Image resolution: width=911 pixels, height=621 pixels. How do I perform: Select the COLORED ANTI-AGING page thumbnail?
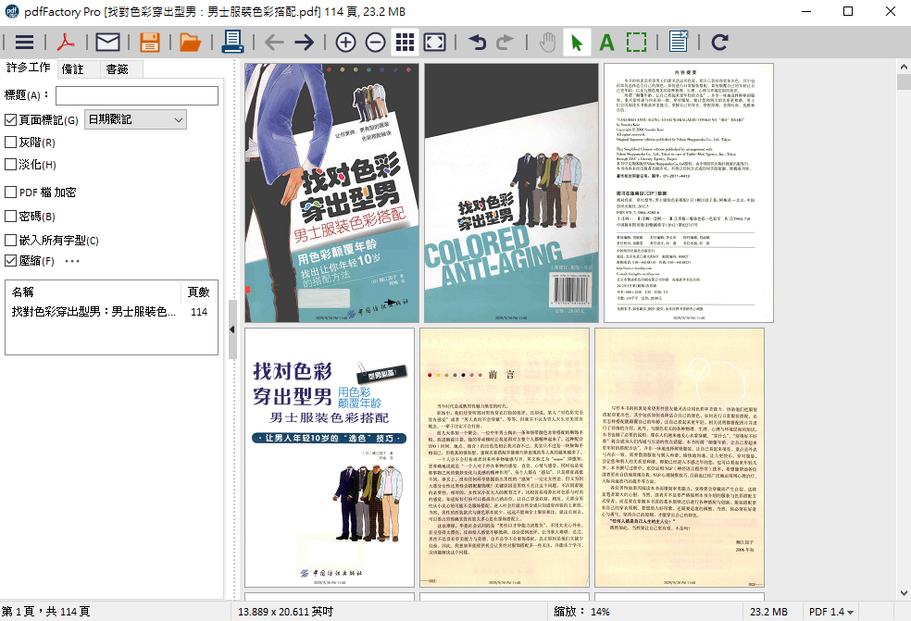(511, 193)
